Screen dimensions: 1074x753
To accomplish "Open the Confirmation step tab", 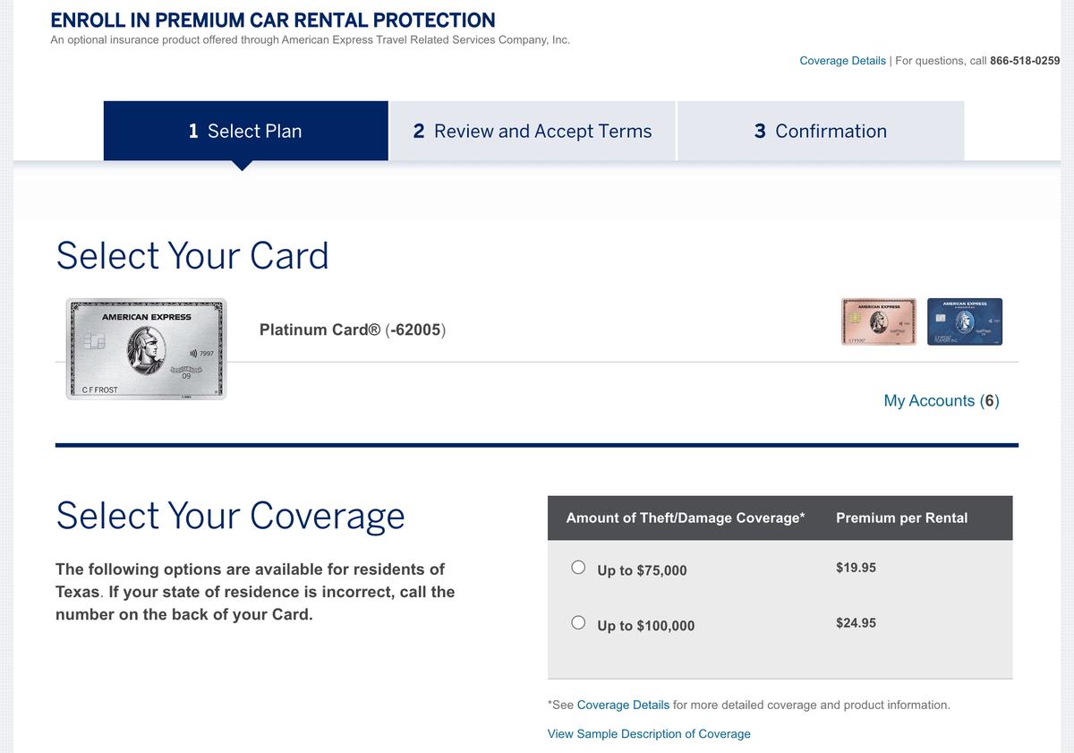I will pyautogui.click(x=821, y=131).
